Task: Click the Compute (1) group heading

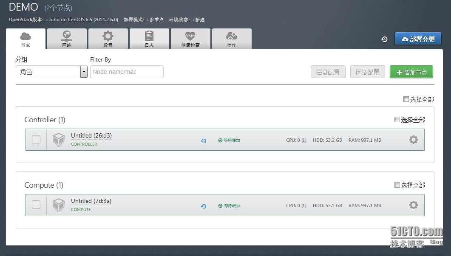Action: (44, 186)
